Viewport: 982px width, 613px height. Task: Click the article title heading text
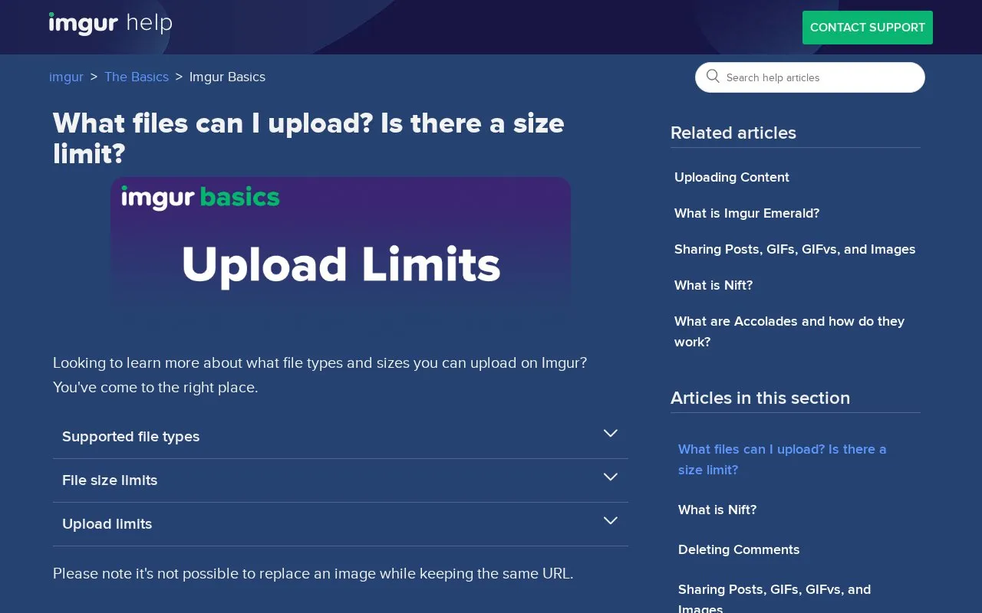308,139
